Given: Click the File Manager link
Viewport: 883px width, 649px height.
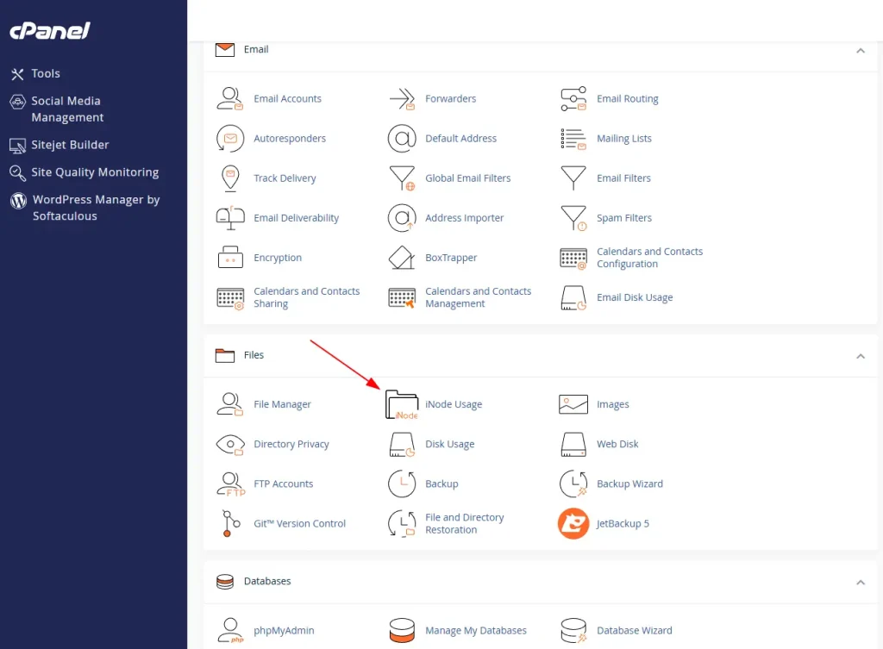Looking at the screenshot, I should click(282, 404).
